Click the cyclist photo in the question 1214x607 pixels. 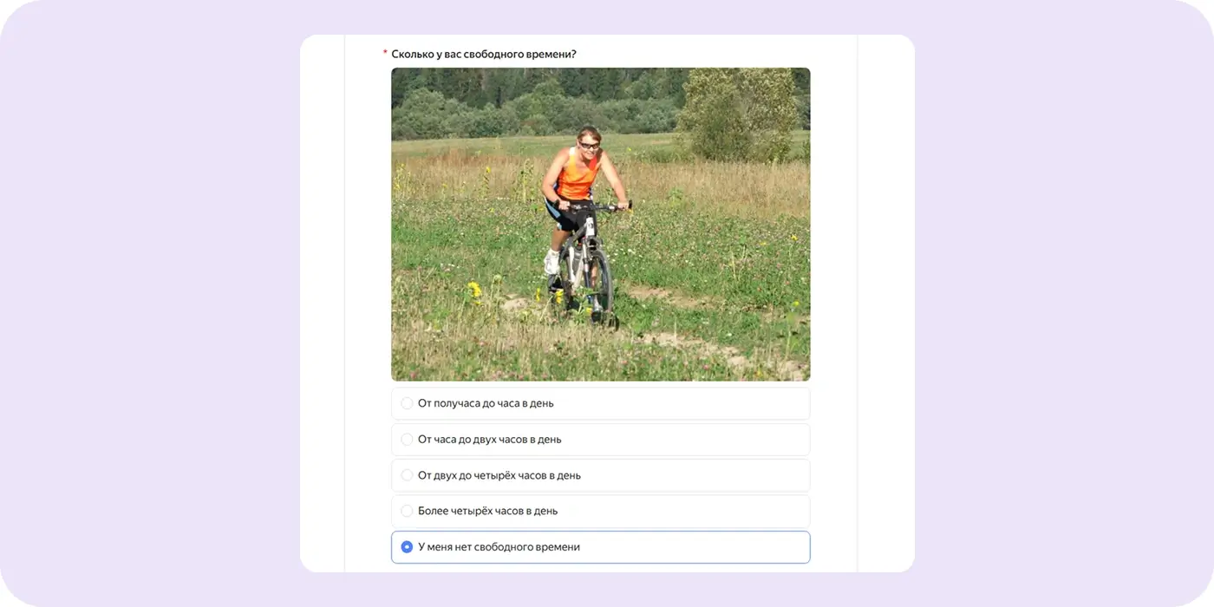coord(600,225)
